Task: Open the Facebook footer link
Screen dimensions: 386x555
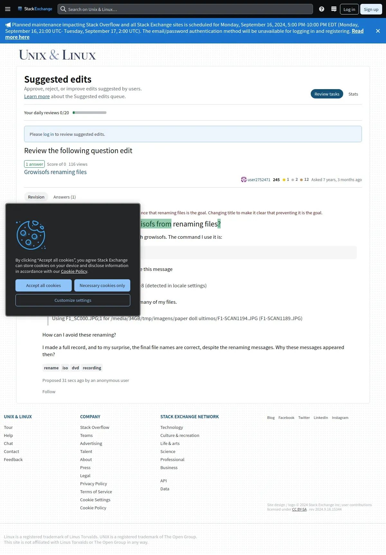Action: (286, 418)
